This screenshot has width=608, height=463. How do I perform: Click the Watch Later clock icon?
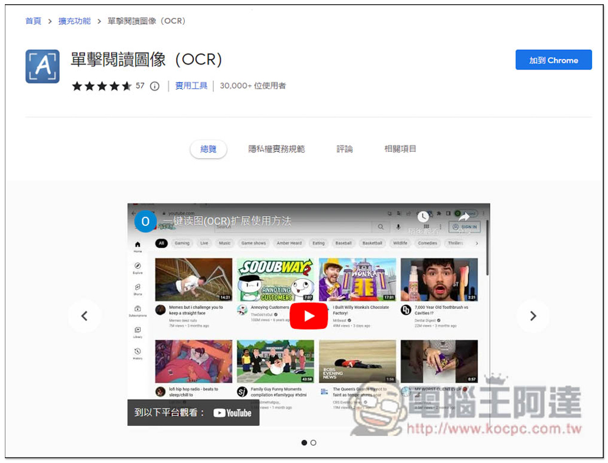[423, 217]
